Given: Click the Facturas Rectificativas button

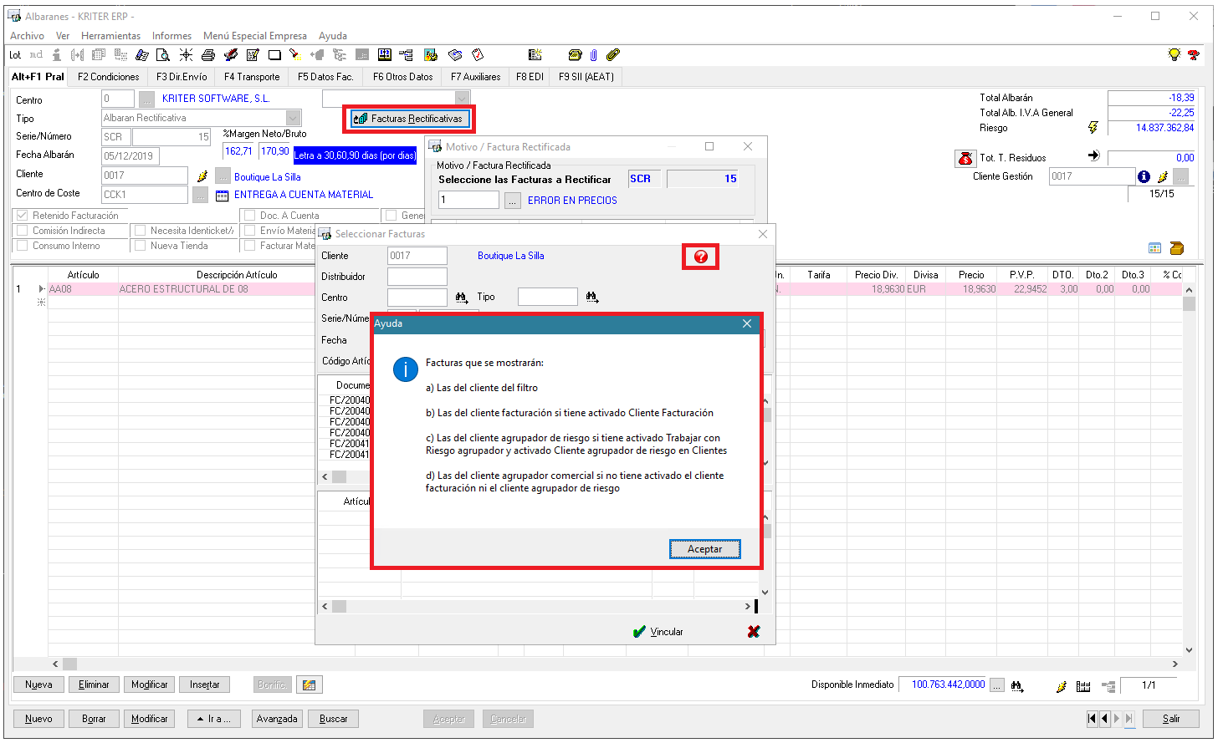Looking at the screenshot, I should [409, 119].
